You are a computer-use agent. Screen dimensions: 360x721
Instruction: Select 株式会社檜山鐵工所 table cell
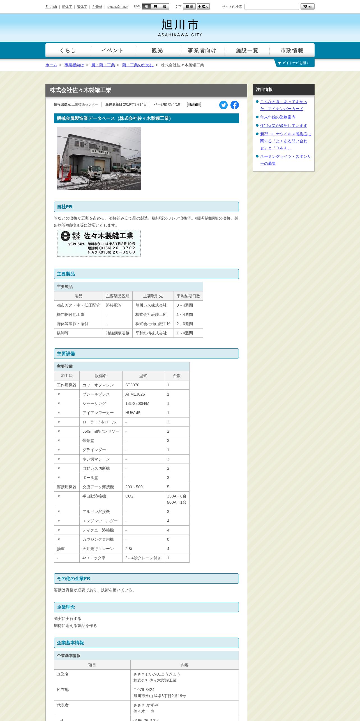pos(153,324)
